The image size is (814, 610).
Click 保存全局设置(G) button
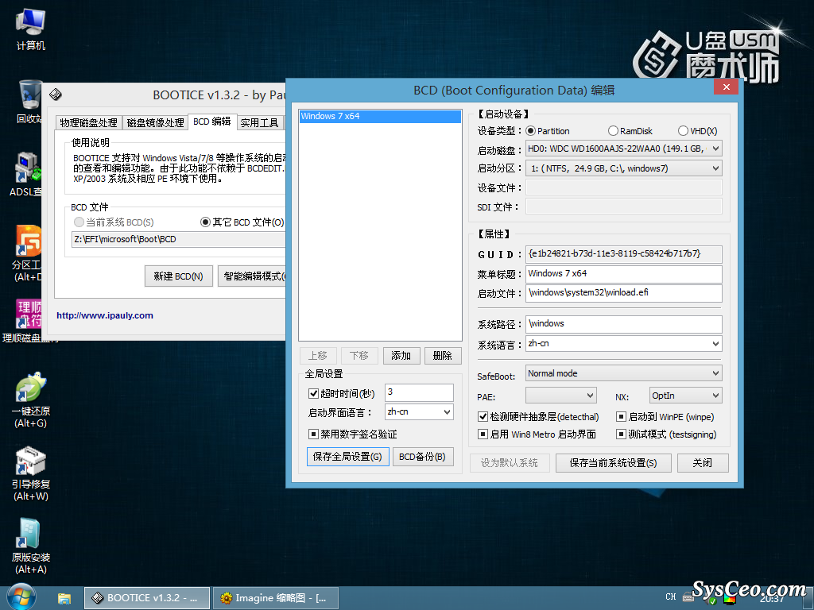[348, 457]
